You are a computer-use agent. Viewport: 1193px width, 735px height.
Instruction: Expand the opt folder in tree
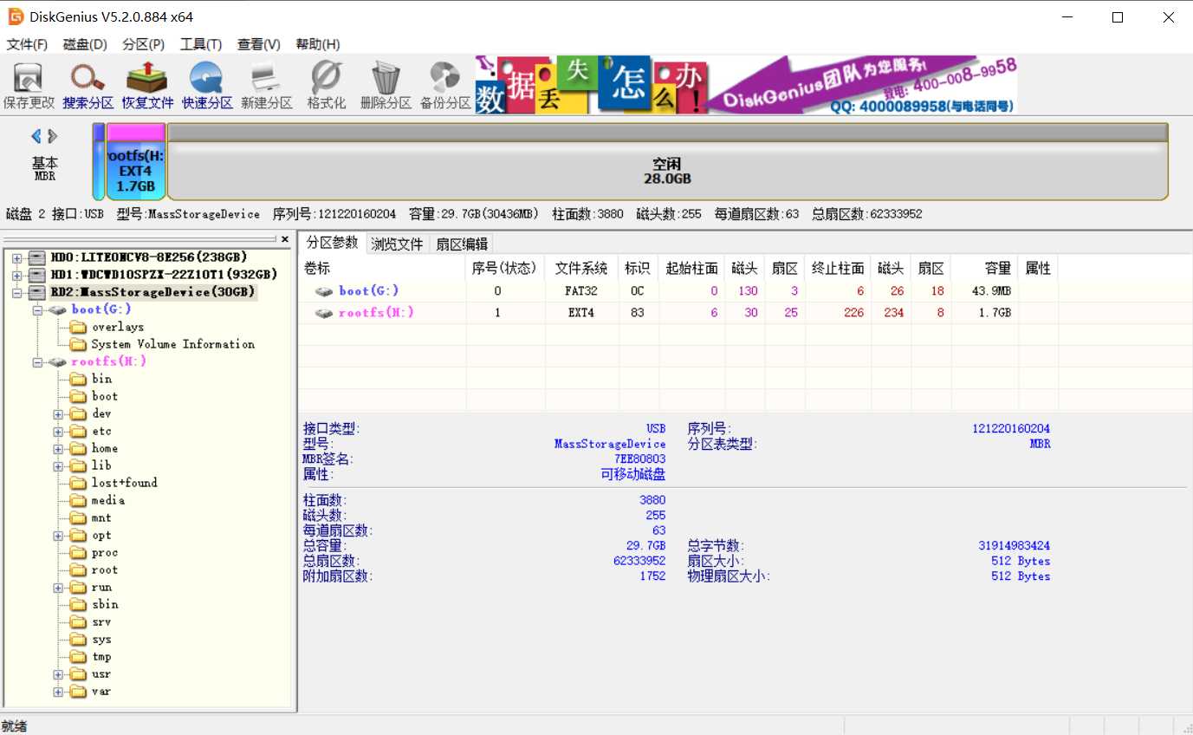pos(58,536)
